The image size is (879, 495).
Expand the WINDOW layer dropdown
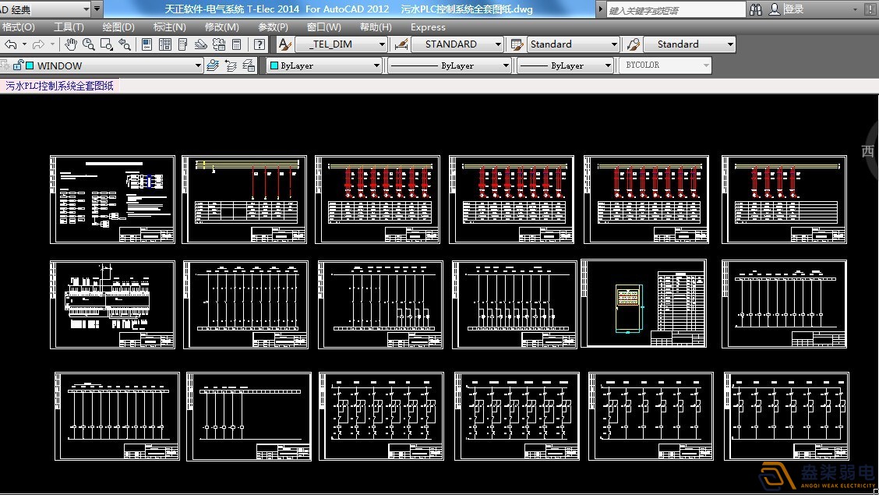[x=198, y=66]
